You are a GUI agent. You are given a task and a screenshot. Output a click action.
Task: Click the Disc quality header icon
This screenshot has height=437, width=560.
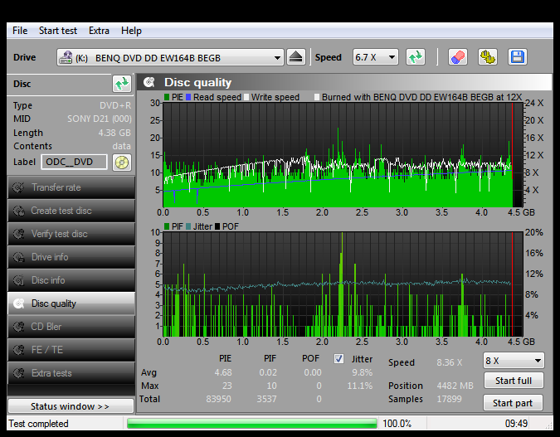[149, 82]
